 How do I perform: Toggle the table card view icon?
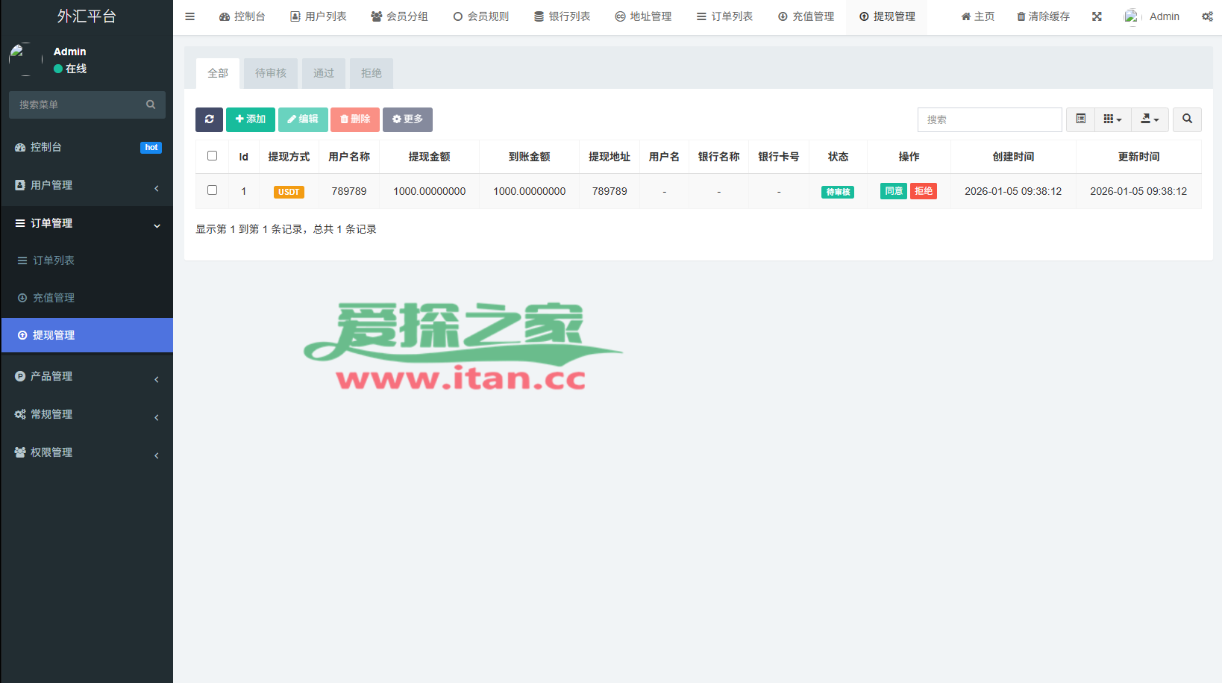click(1080, 119)
